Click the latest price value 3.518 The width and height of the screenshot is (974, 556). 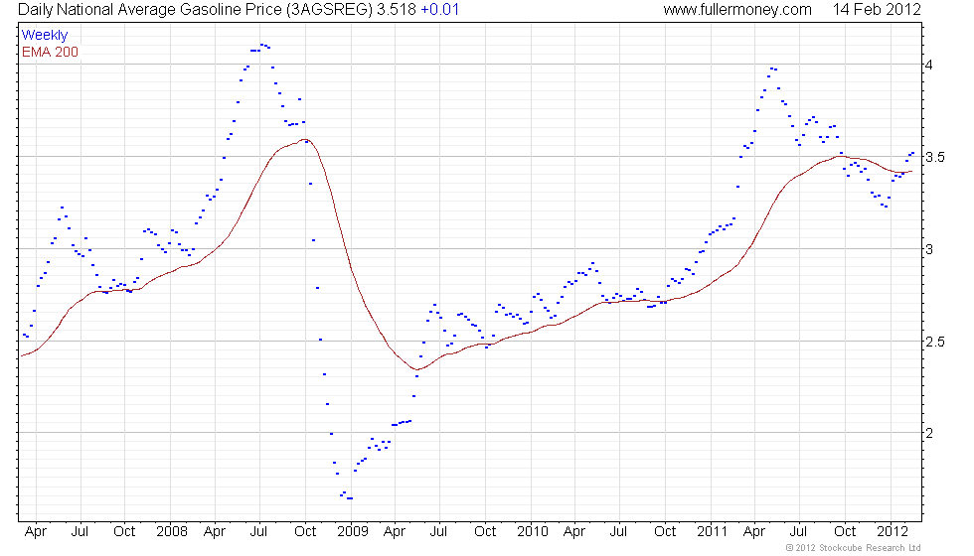pyautogui.click(x=397, y=10)
